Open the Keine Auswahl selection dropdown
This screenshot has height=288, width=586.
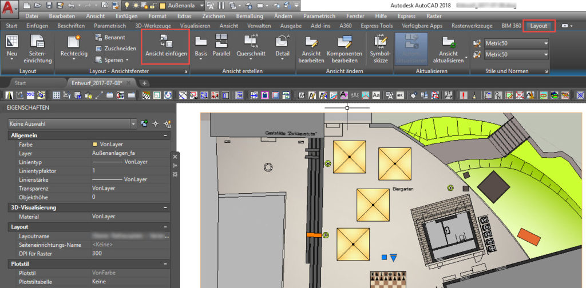tap(133, 123)
